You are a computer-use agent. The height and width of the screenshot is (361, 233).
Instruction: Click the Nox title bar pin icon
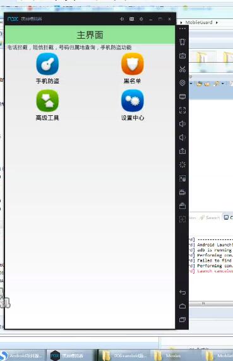coord(122,19)
